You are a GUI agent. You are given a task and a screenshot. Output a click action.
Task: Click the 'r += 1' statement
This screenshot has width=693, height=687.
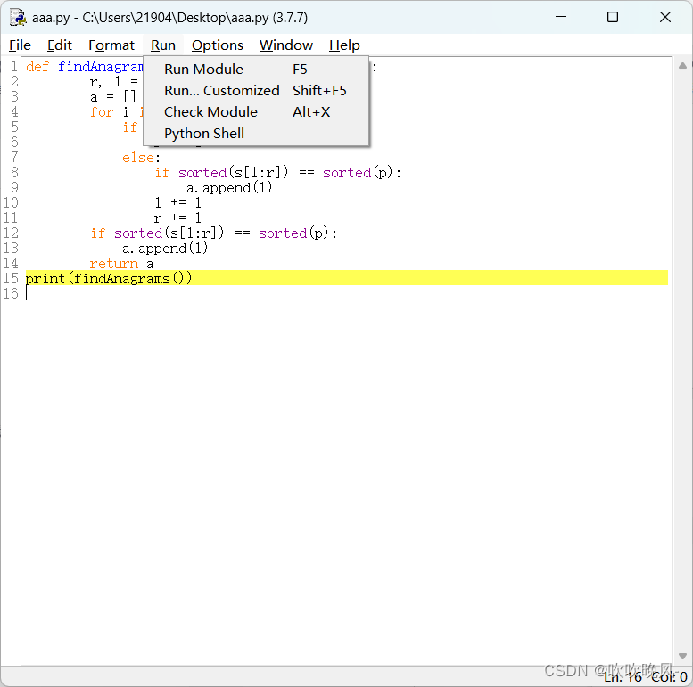point(177,217)
